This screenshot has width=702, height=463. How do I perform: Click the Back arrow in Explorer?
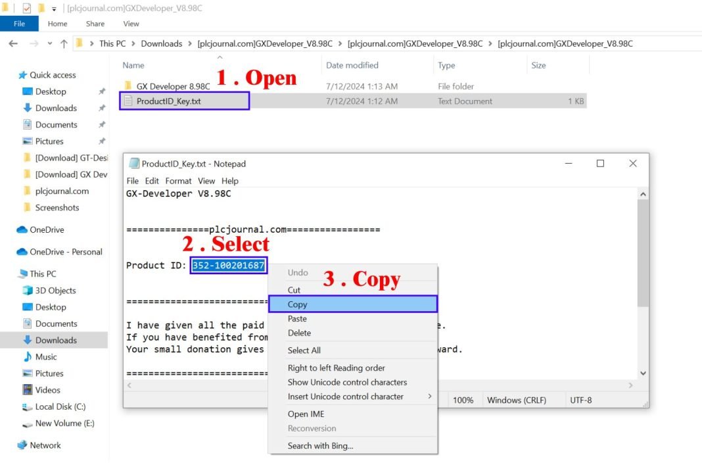[13, 43]
